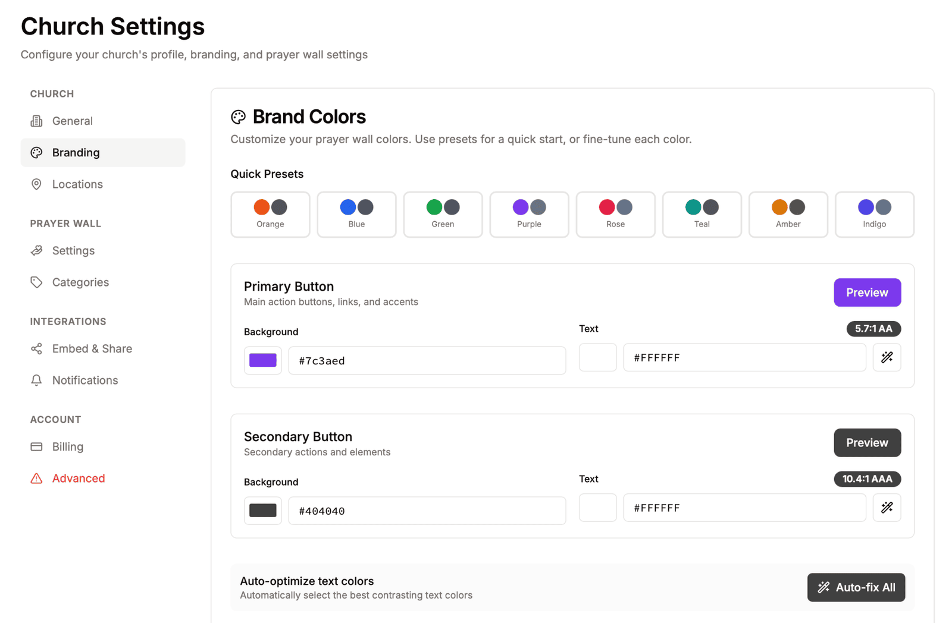Click the #7c3aed background hex field
Viewport: 952px width, 623px height.
427,360
